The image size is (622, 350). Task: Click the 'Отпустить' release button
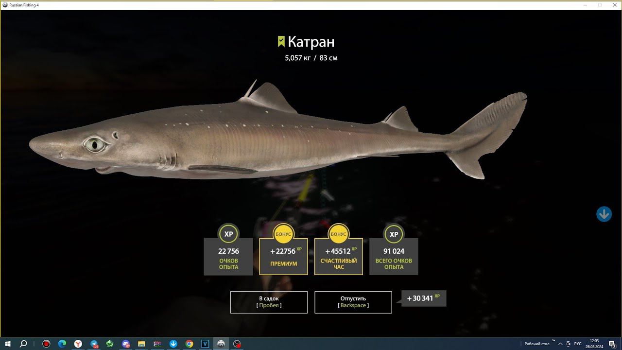point(353,302)
